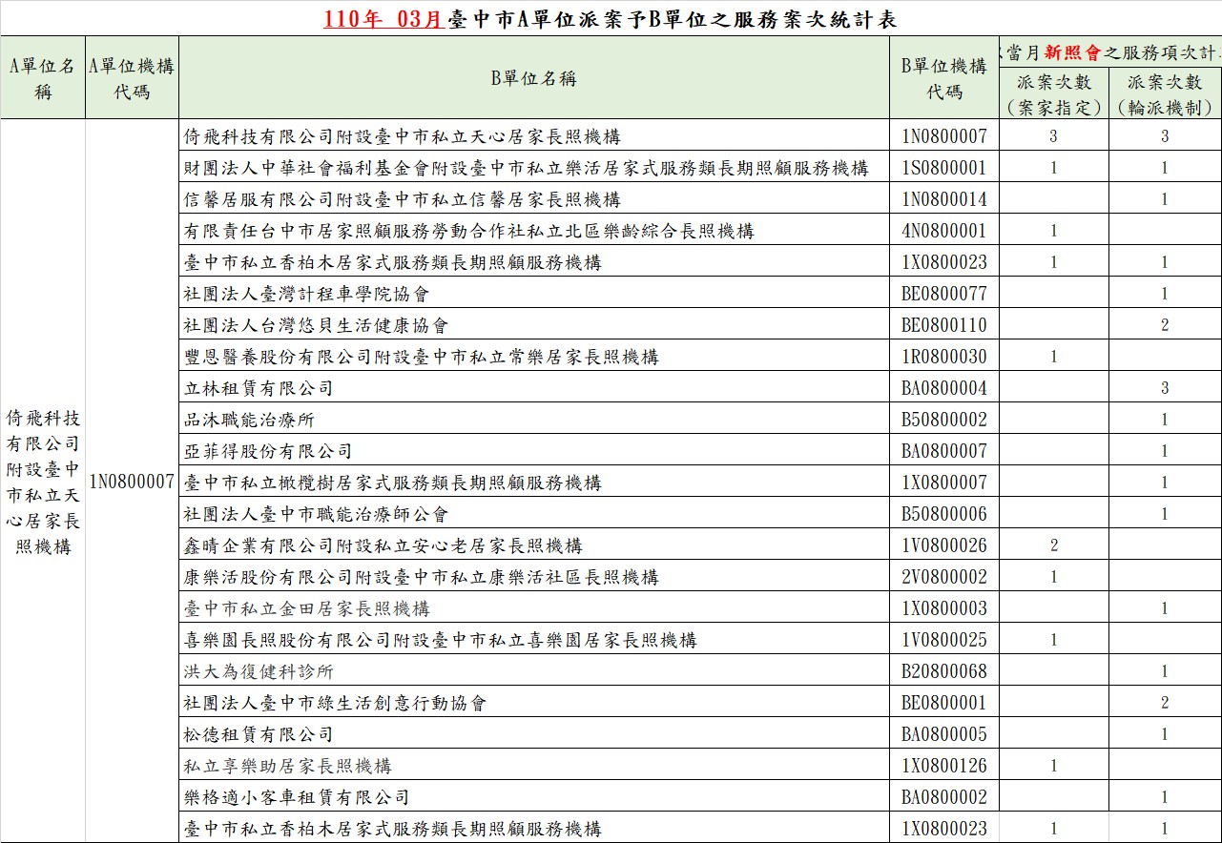Select the A單位名稱 column header
1222x843 pixels.
pos(43,78)
